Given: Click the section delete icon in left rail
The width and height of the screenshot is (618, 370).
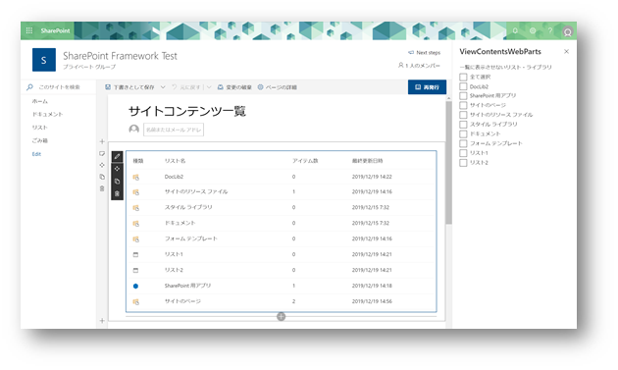Looking at the screenshot, I should click(x=102, y=188).
